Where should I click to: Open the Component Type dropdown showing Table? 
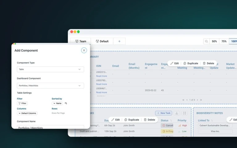[x=50, y=69]
